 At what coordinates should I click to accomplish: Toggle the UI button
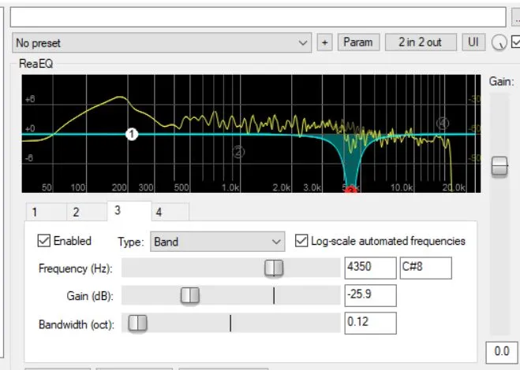(x=473, y=43)
